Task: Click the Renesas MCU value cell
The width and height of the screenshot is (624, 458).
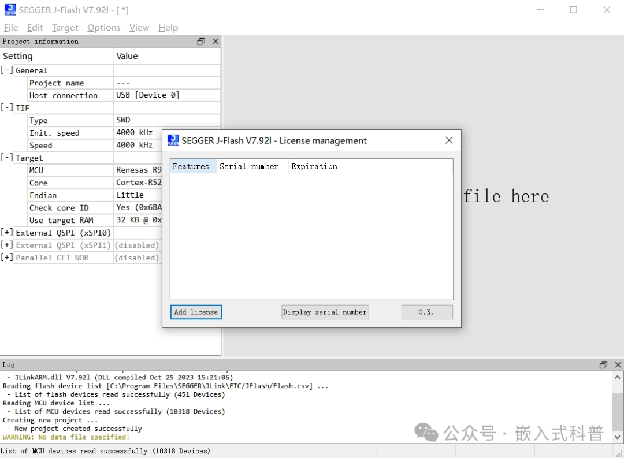Action: coord(138,170)
